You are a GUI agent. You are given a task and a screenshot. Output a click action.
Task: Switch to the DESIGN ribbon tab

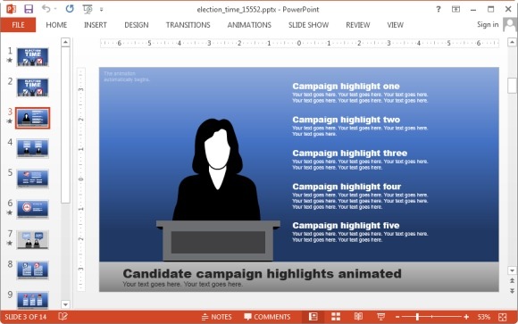click(137, 25)
